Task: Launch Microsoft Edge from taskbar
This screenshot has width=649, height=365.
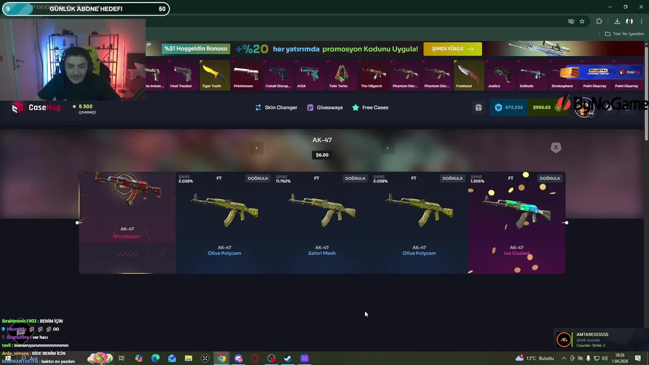Action: (155, 358)
